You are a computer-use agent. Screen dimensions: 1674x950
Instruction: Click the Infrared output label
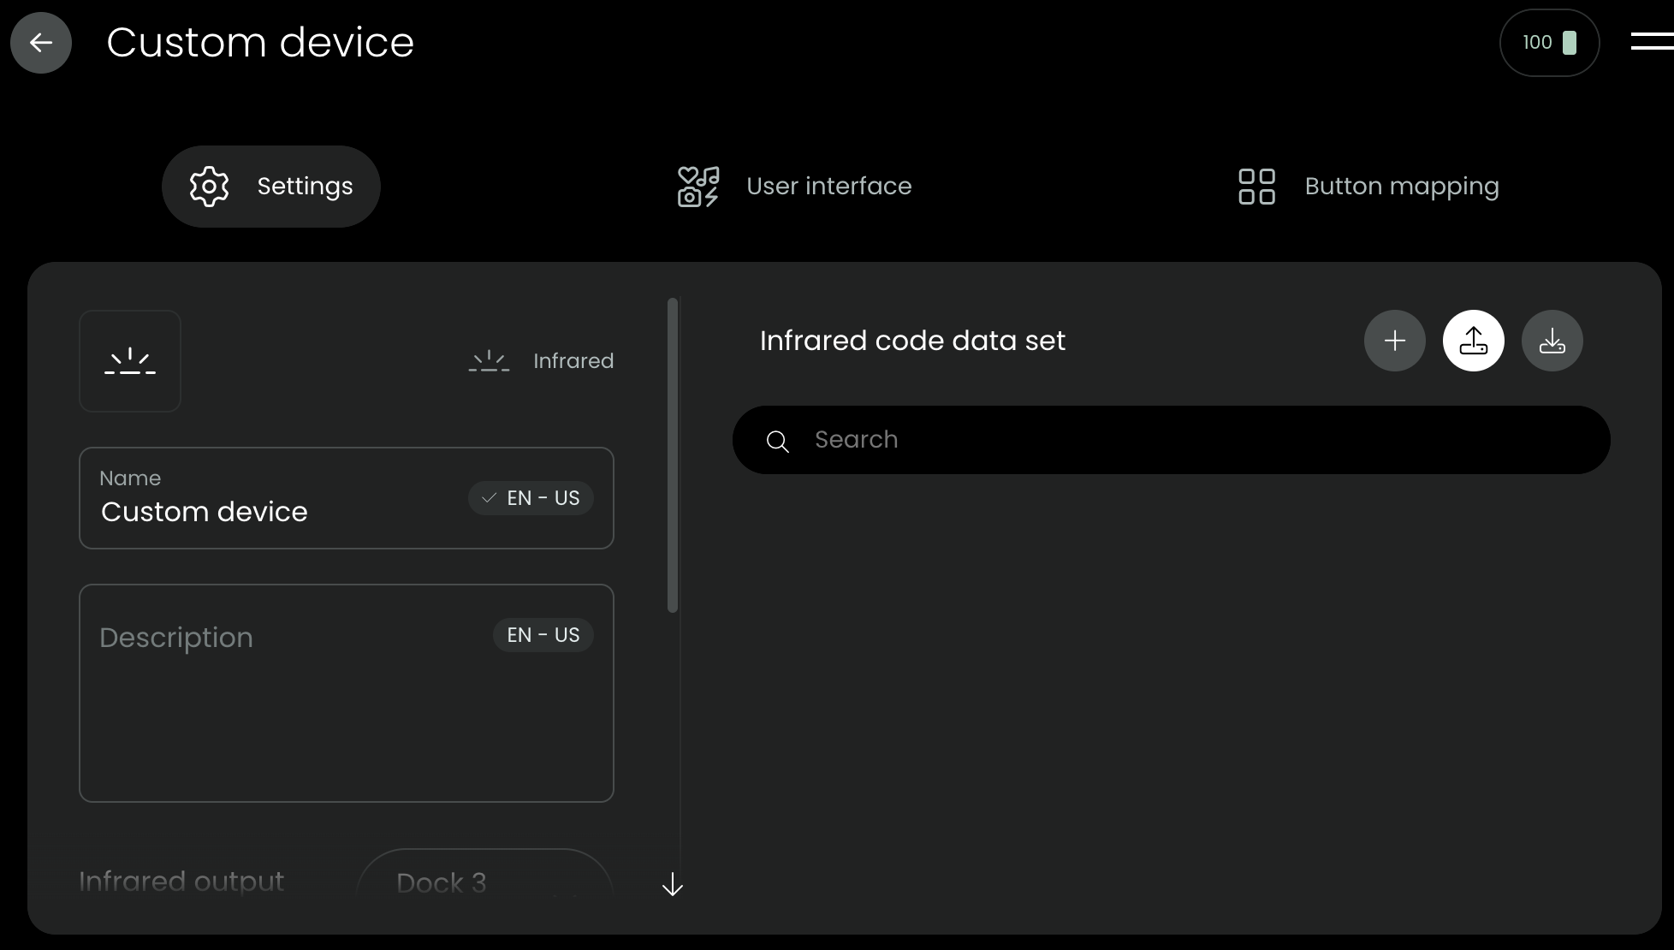coord(181,882)
